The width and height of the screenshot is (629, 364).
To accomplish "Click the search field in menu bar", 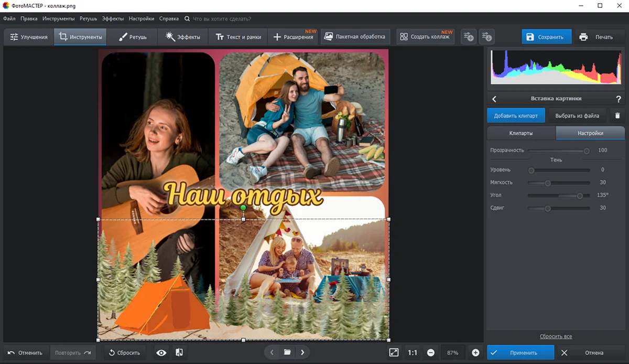I will (222, 19).
